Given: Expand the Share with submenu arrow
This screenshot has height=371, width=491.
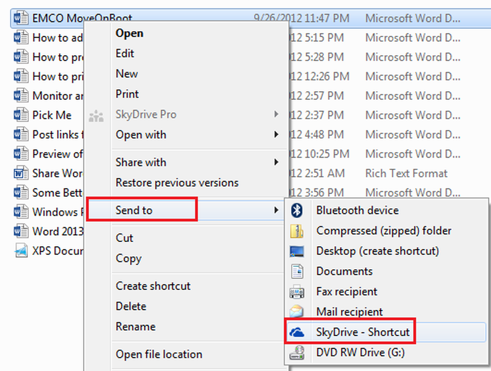Looking at the screenshot, I should 276,162.
